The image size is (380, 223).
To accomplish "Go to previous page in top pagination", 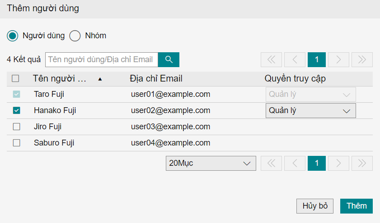I will [x=295, y=59].
